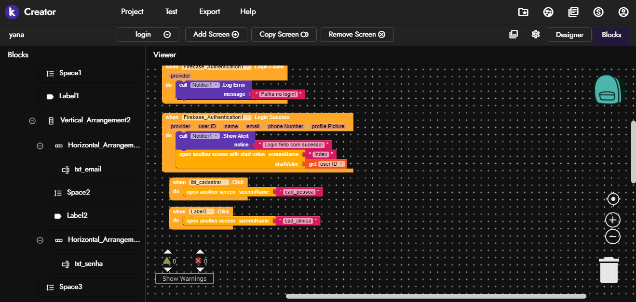Zoom out the blocks workspace

tap(613, 236)
